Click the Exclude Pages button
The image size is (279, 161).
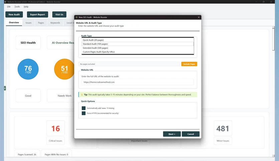click(x=189, y=64)
